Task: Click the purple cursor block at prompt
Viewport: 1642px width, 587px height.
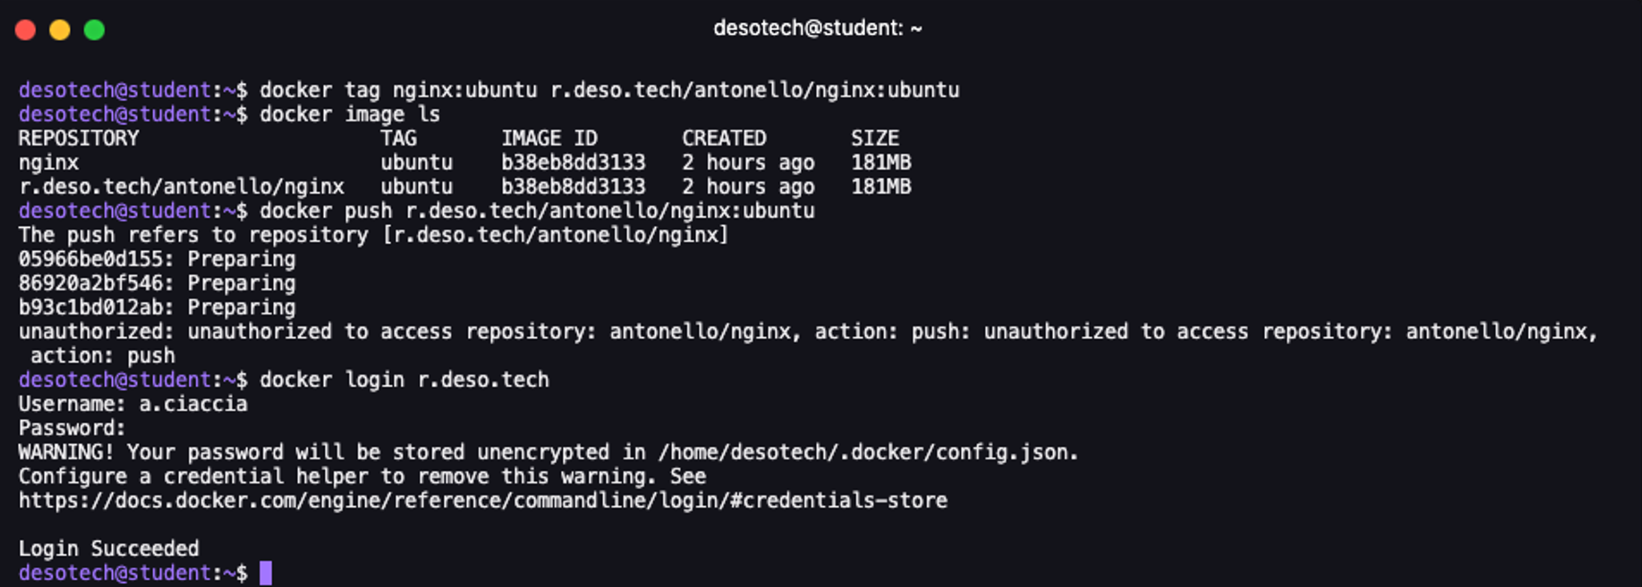Action: pyautogui.click(x=266, y=573)
